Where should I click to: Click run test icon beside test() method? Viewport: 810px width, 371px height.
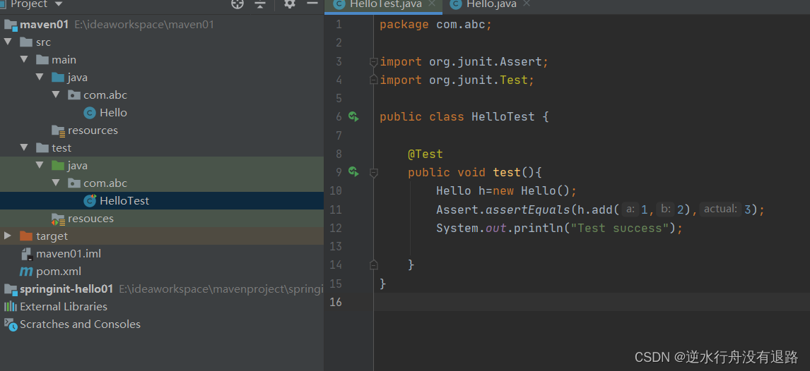tap(353, 171)
